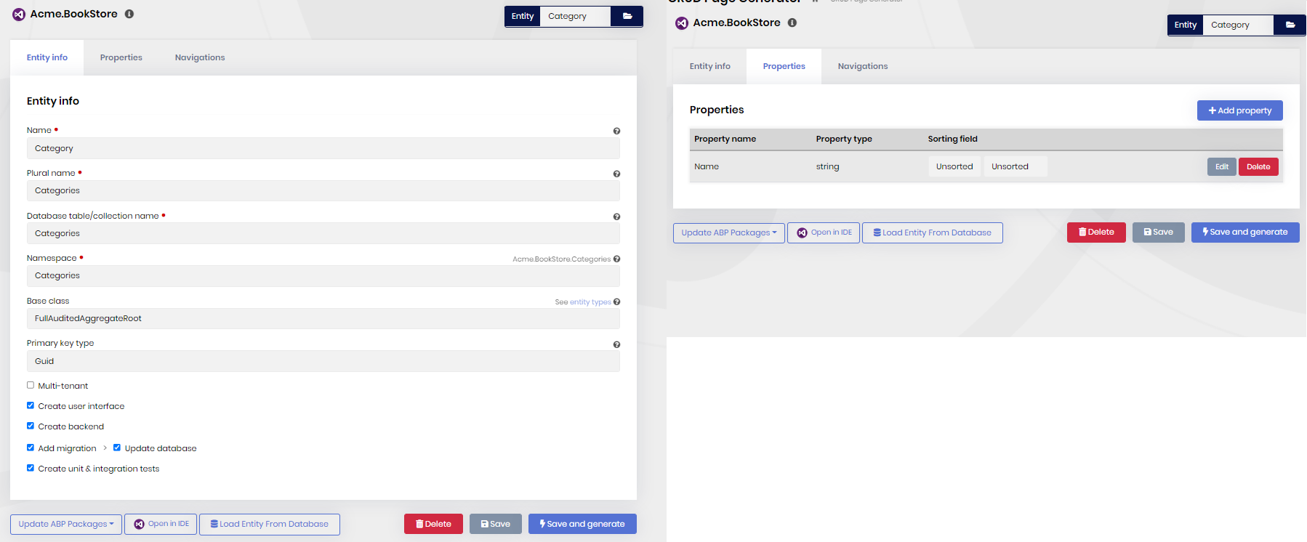Open the folder icon in left entity selector

coord(627,16)
